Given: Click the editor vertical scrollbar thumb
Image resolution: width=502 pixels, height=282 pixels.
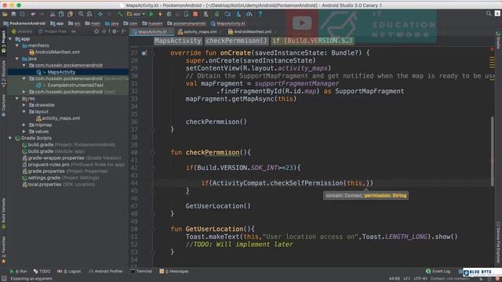Looking at the screenshot, I should pyautogui.click(x=493, y=152).
